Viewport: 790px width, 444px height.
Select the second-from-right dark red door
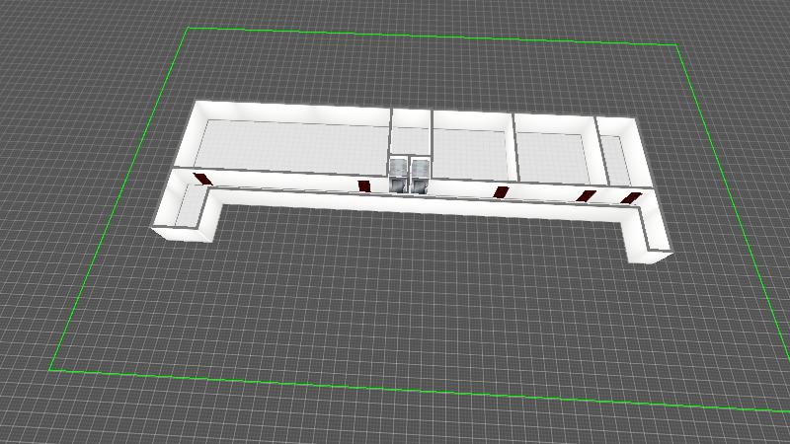click(587, 196)
